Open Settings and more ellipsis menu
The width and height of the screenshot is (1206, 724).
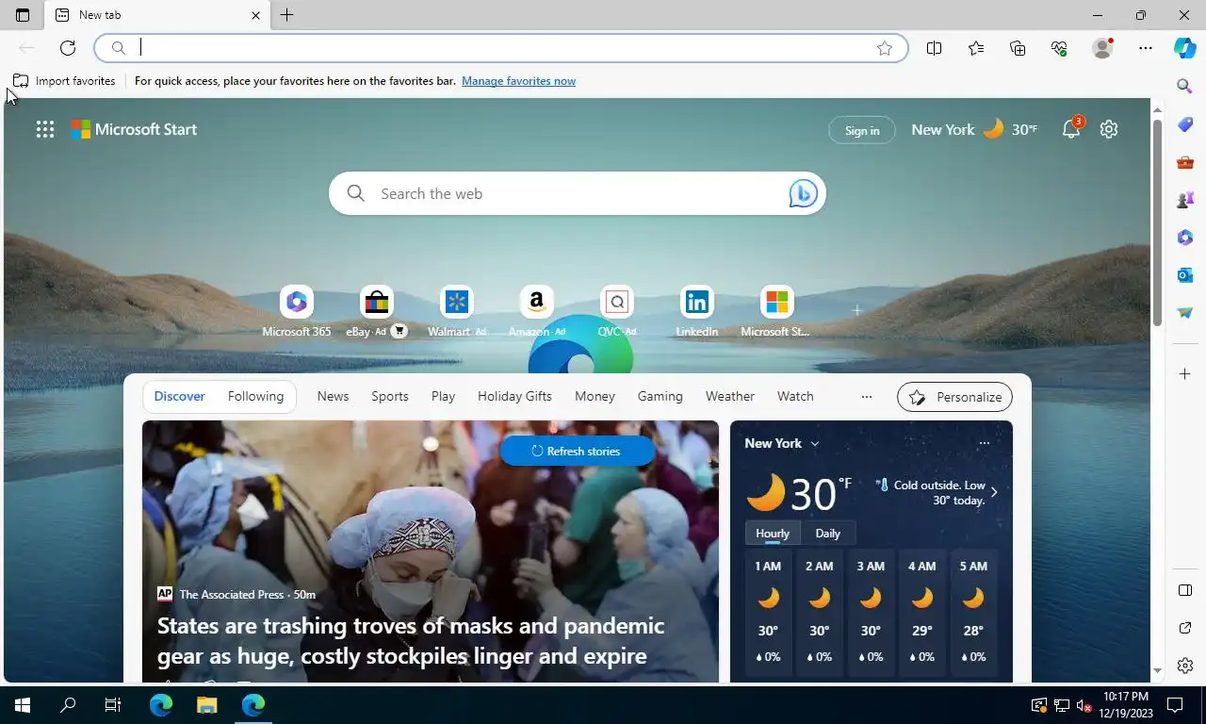pyautogui.click(x=1146, y=48)
